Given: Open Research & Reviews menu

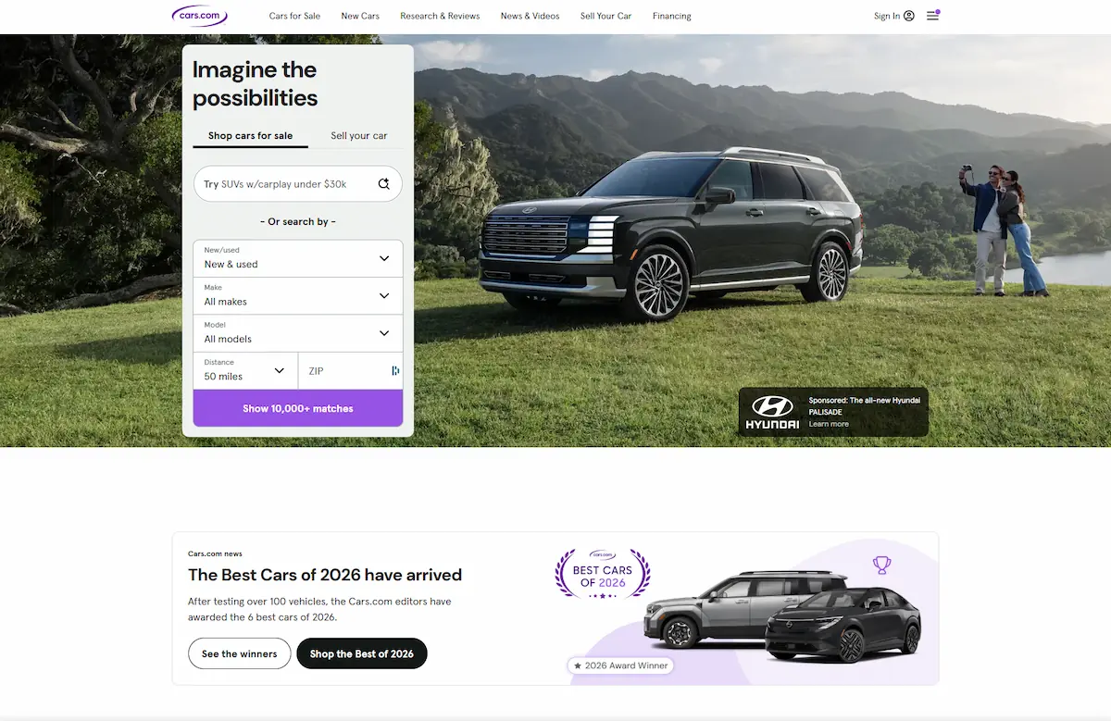Looking at the screenshot, I should tap(440, 16).
